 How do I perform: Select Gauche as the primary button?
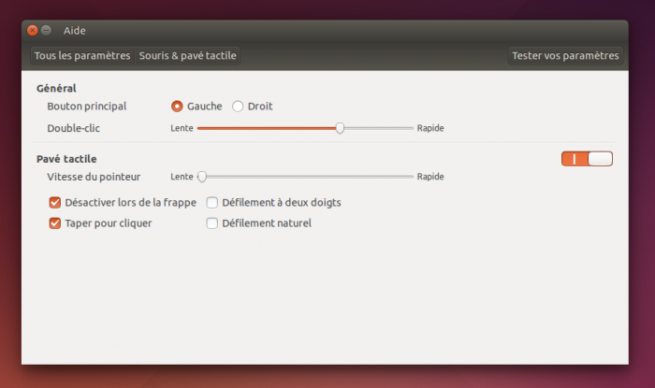click(x=177, y=107)
